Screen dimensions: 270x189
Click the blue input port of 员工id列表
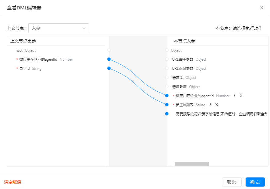click(x=167, y=105)
